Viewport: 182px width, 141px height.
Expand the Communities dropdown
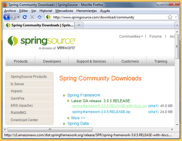click(x=131, y=36)
